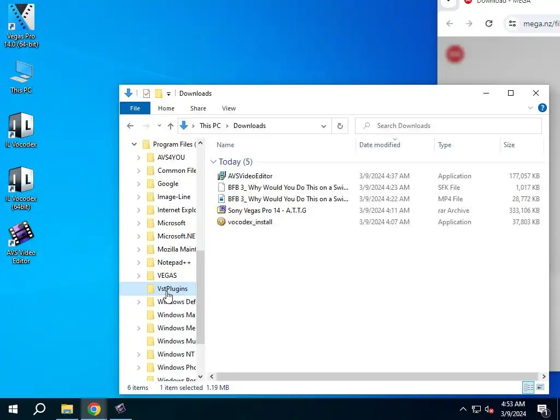The width and height of the screenshot is (560, 420).
Task: Open address bar history dropdown
Action: coord(324,126)
